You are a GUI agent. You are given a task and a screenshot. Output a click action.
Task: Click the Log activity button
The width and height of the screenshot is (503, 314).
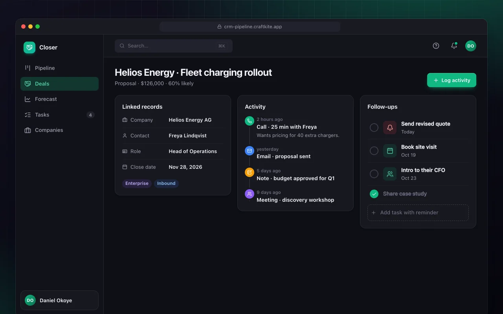452,80
